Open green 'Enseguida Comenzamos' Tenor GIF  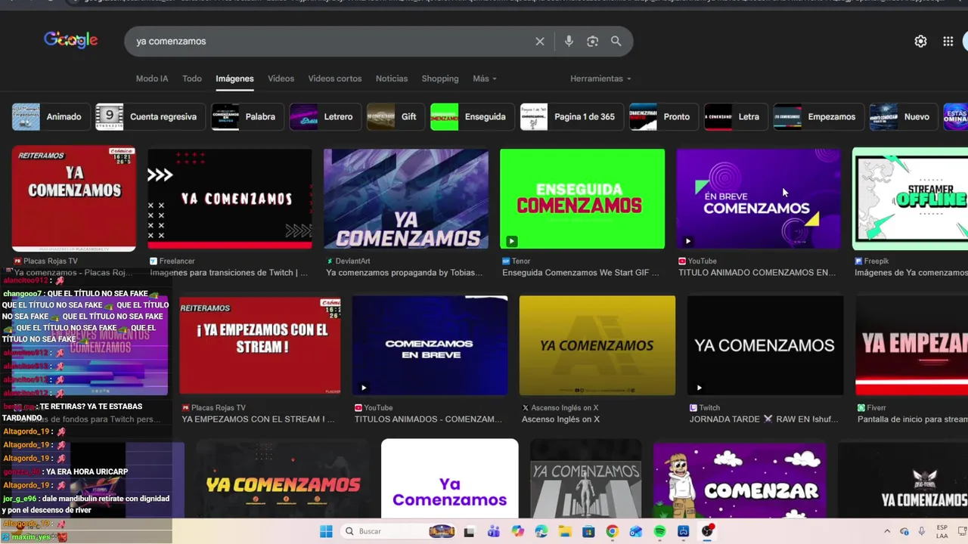click(x=582, y=199)
